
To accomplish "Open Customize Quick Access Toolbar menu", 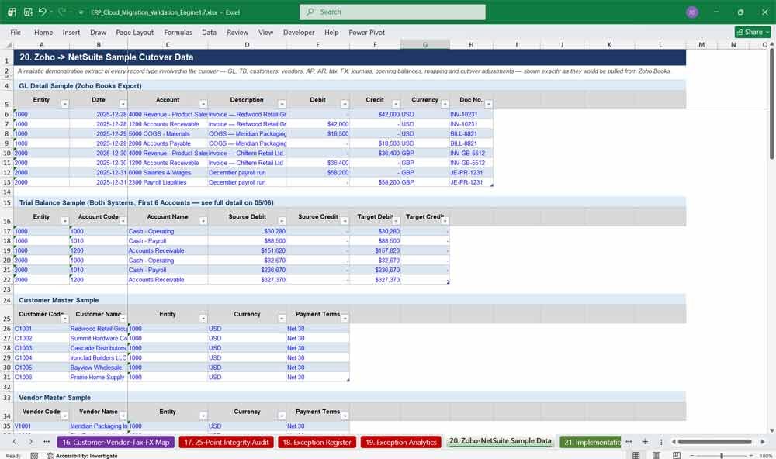I will click(x=81, y=12).
